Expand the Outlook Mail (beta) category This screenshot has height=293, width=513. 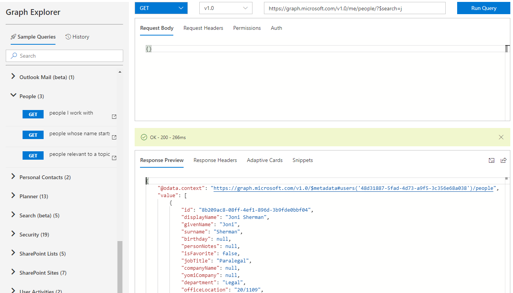pos(13,76)
